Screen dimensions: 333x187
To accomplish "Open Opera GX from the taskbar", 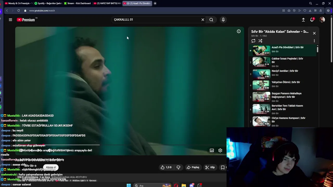I will point(176,185).
